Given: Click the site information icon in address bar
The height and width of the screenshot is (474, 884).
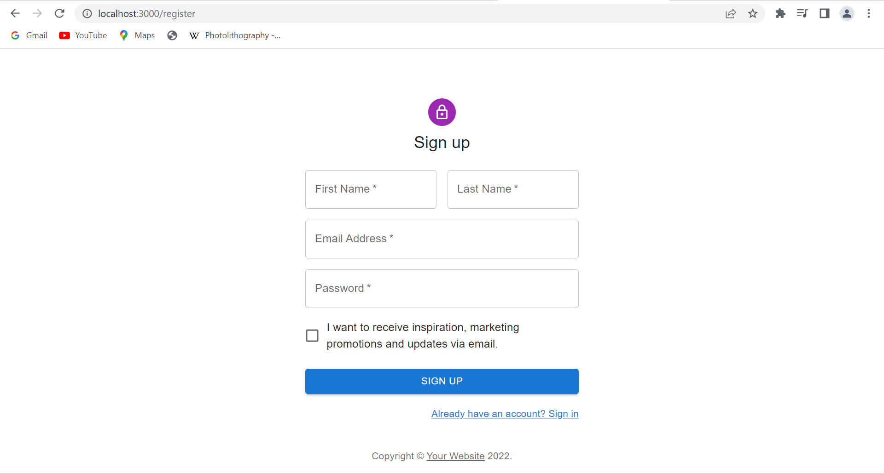Looking at the screenshot, I should pyautogui.click(x=87, y=13).
